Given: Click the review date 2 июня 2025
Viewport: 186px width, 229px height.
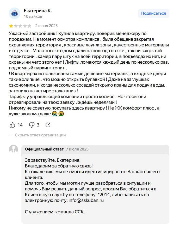Looking at the screenshot, I should point(46,26).
